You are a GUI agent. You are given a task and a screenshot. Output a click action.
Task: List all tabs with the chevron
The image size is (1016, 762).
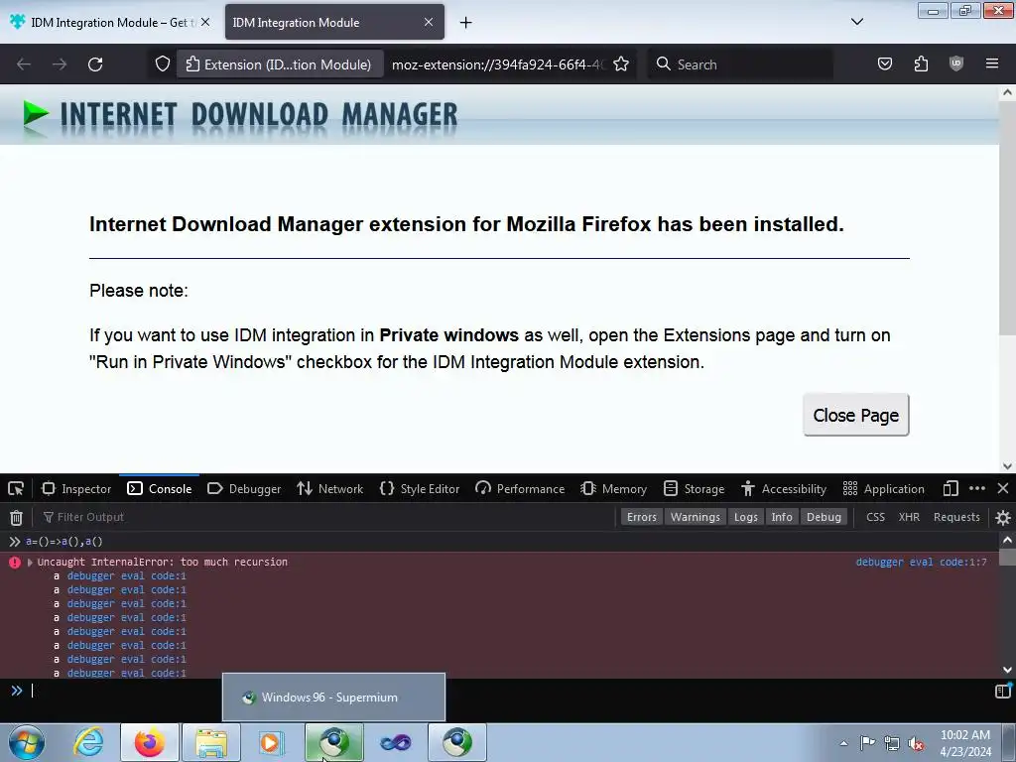[857, 22]
